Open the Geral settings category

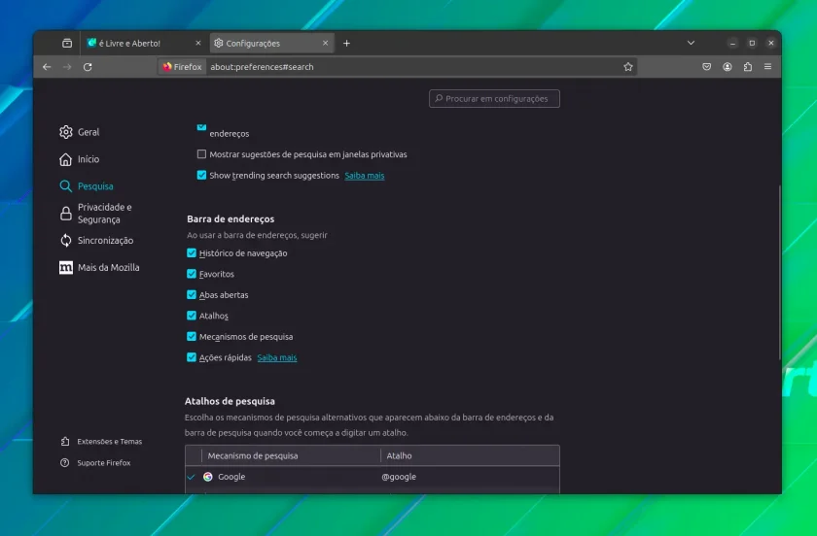(x=79, y=132)
